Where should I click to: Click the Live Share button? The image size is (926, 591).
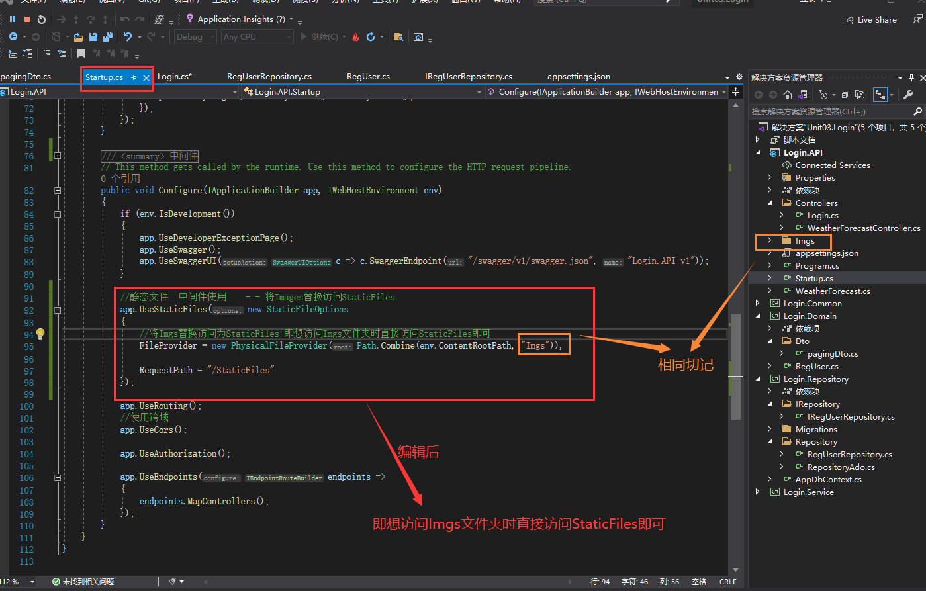[870, 20]
